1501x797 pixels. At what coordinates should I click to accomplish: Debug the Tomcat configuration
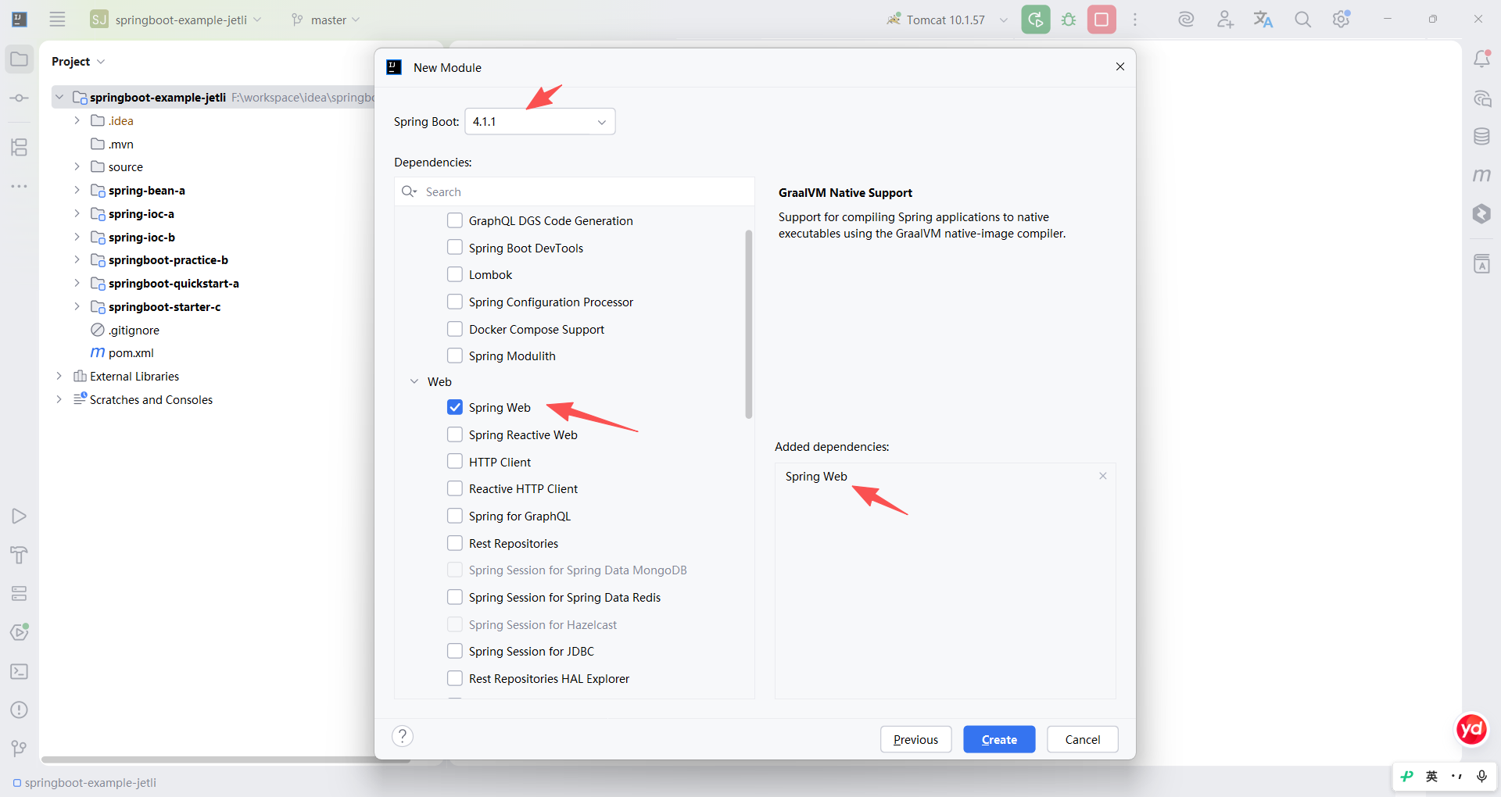click(1069, 20)
